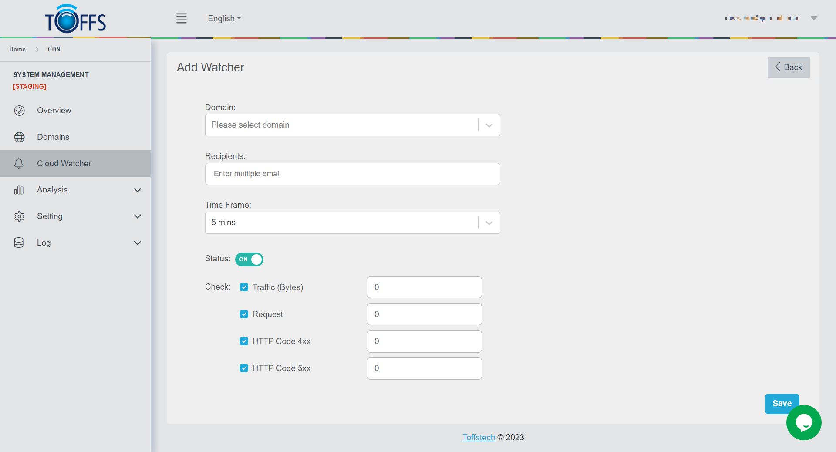Click the Analysis bar chart icon
The height and width of the screenshot is (452, 836).
[x=19, y=190]
